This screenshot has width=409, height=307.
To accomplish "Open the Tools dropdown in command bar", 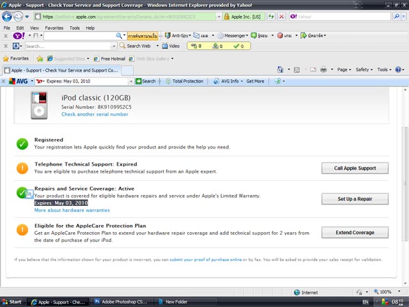I will click(384, 70).
